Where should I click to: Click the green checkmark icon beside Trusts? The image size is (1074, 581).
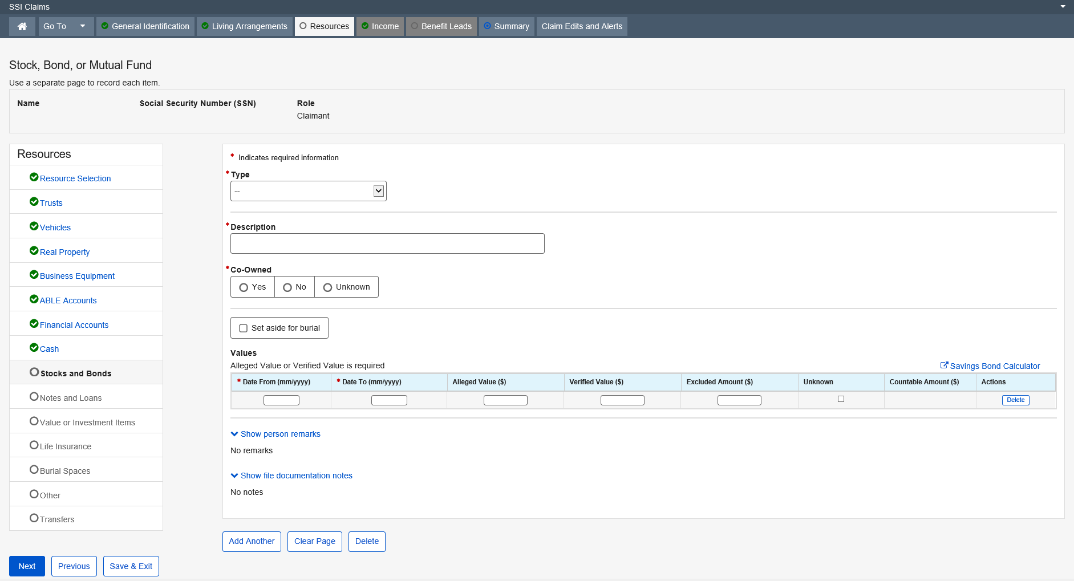[34, 202]
